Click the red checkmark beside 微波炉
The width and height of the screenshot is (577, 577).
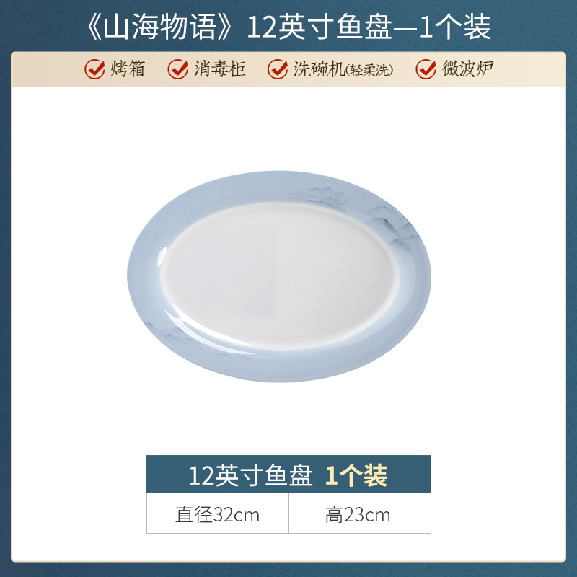[426, 69]
